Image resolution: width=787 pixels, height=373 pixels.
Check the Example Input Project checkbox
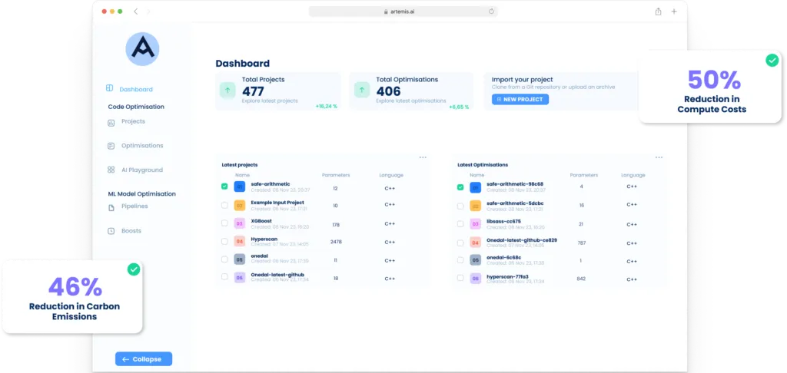click(x=224, y=205)
